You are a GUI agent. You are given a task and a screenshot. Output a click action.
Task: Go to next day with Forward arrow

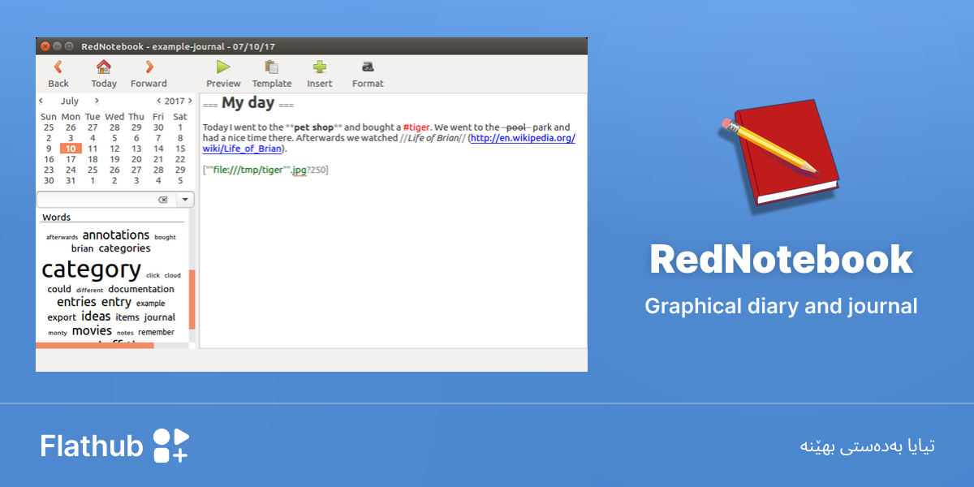(x=149, y=73)
